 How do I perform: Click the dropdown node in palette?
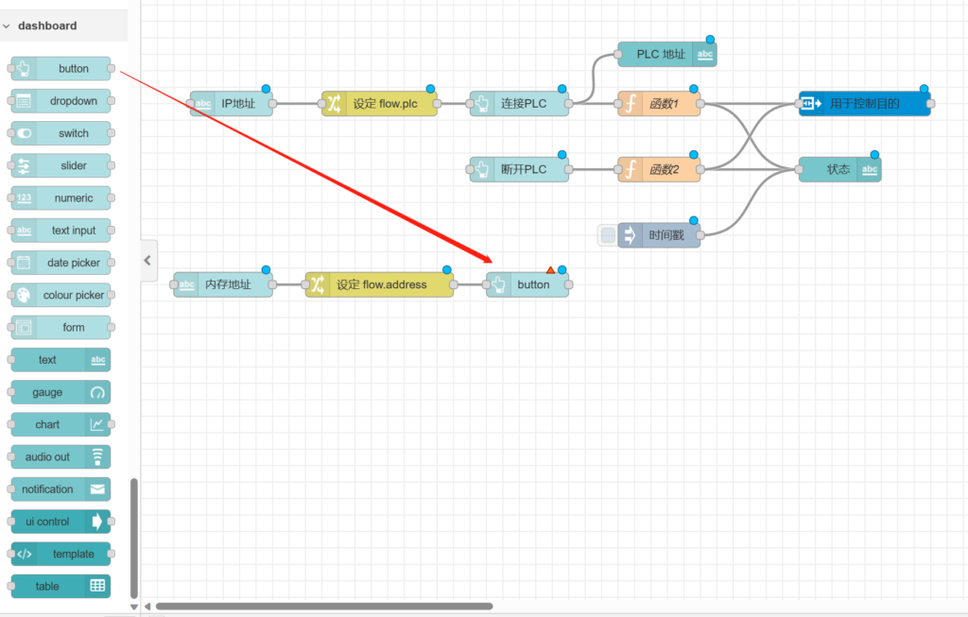(60, 101)
